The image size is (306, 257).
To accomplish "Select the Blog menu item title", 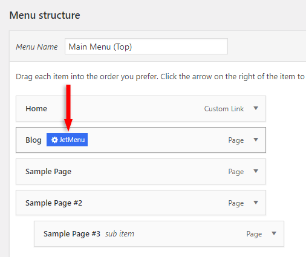I will (33, 140).
